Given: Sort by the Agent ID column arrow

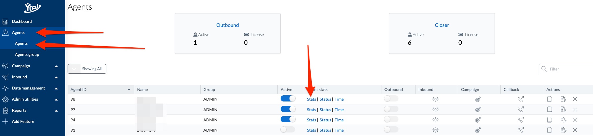Looking at the screenshot, I should pyautogui.click(x=129, y=89).
